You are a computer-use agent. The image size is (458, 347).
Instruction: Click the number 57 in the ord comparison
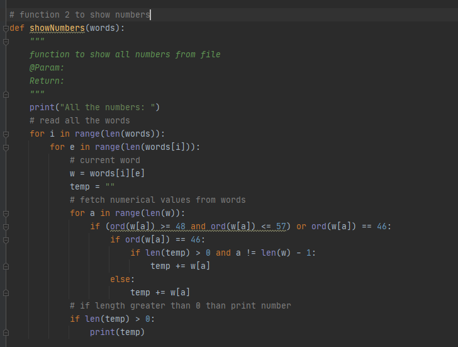tap(281, 226)
